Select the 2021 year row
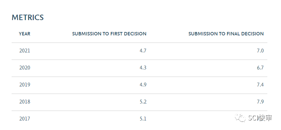The width and height of the screenshot is (281, 130). pyautogui.click(x=139, y=51)
